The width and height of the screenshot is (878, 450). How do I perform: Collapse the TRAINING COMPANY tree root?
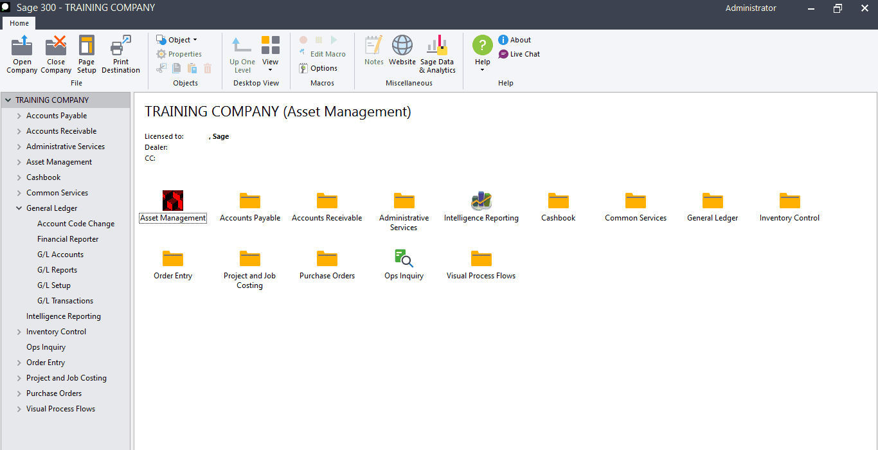8,100
